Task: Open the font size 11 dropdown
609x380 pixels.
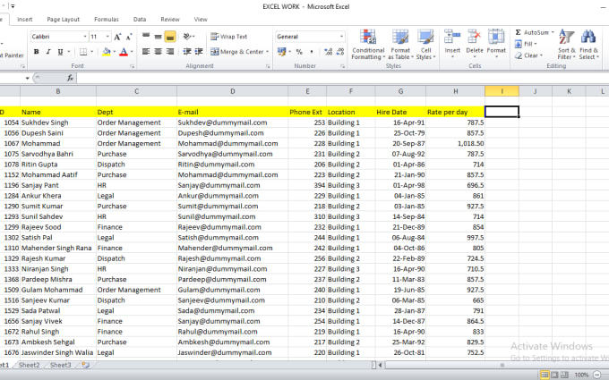Action: click(107, 37)
